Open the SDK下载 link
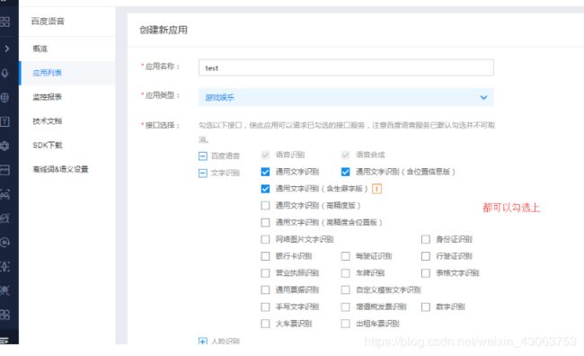Viewport: 584px width, 356px height. (x=48, y=145)
